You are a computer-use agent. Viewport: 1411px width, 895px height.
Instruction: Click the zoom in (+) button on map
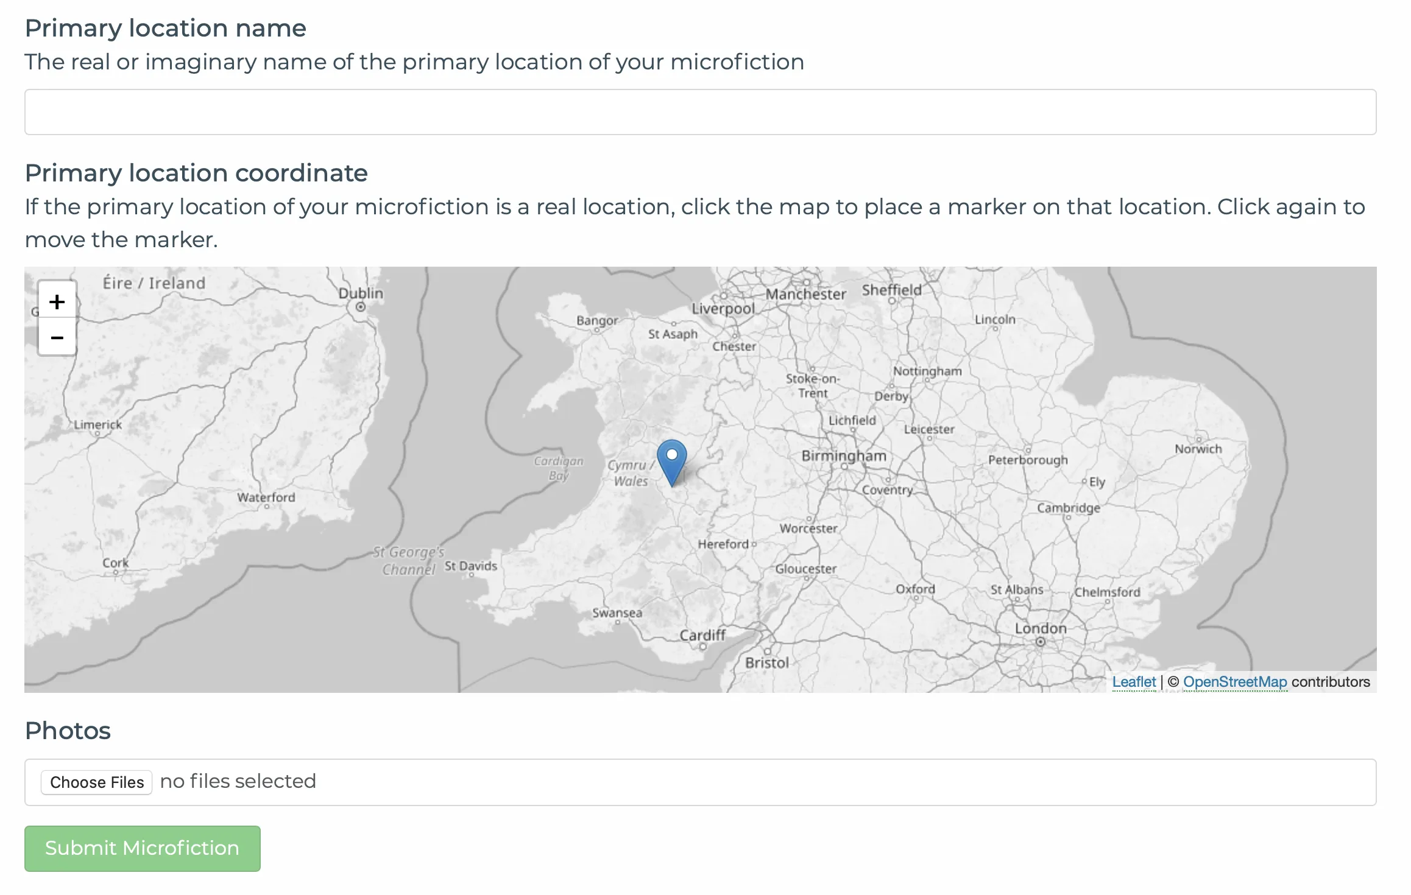[57, 302]
